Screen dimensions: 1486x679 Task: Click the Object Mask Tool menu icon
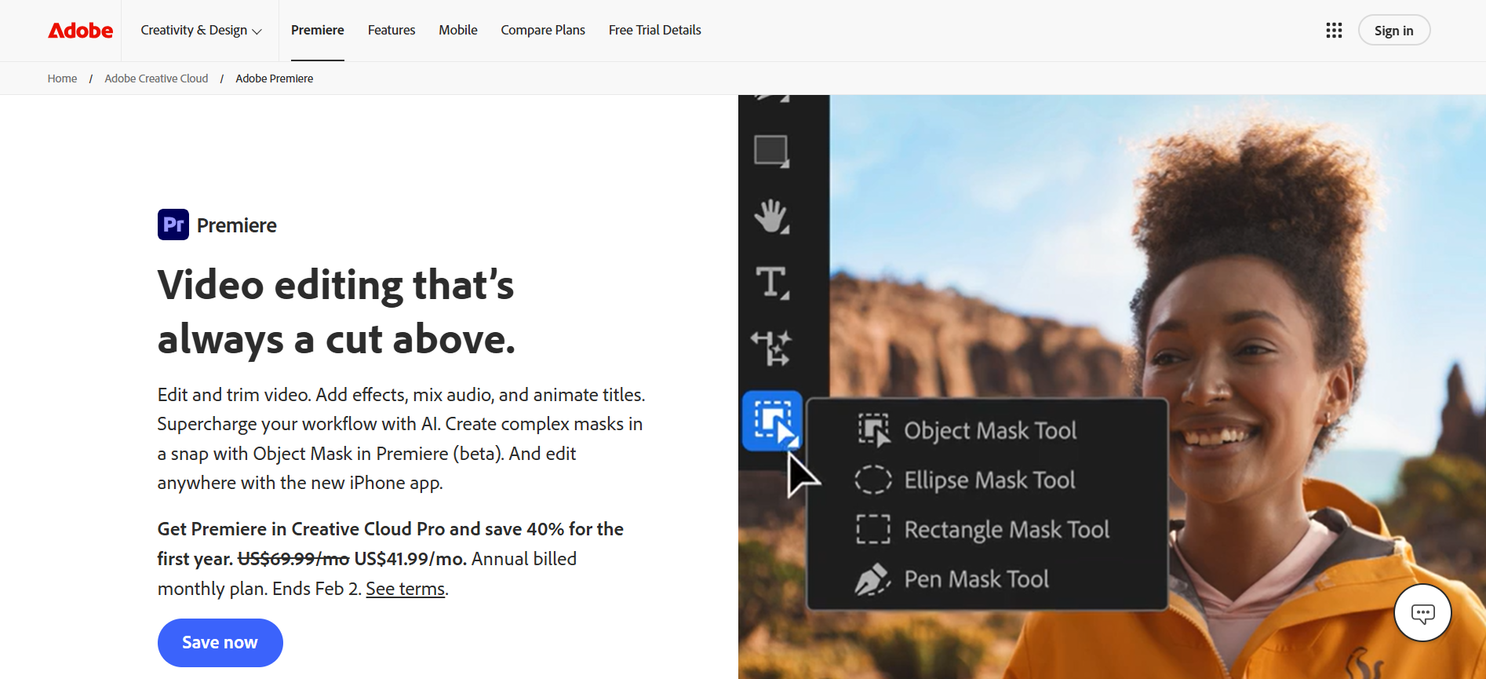click(873, 430)
